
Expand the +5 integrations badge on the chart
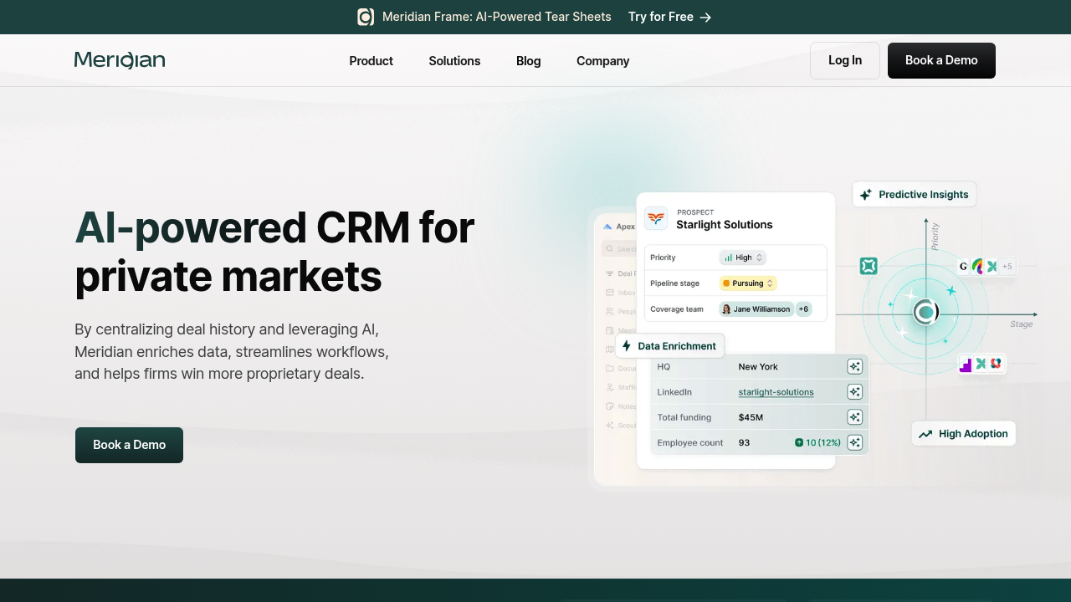pos(1007,266)
